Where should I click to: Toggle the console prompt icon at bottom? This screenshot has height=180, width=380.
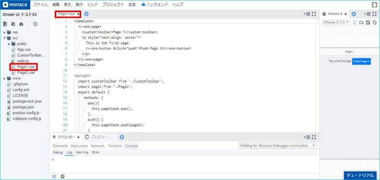tap(54, 176)
